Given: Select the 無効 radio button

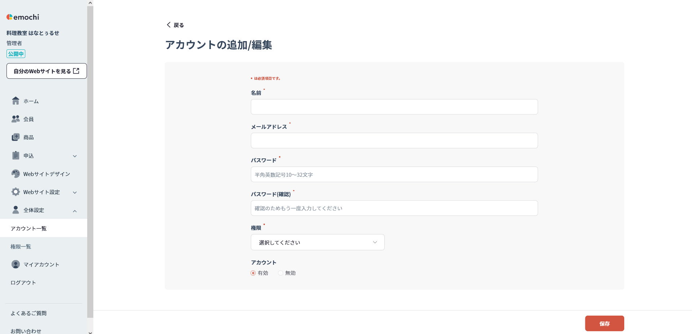Looking at the screenshot, I should pyautogui.click(x=280, y=273).
